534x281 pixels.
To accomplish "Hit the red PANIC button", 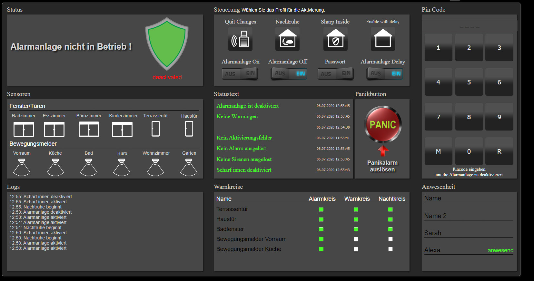I will coord(383,124).
